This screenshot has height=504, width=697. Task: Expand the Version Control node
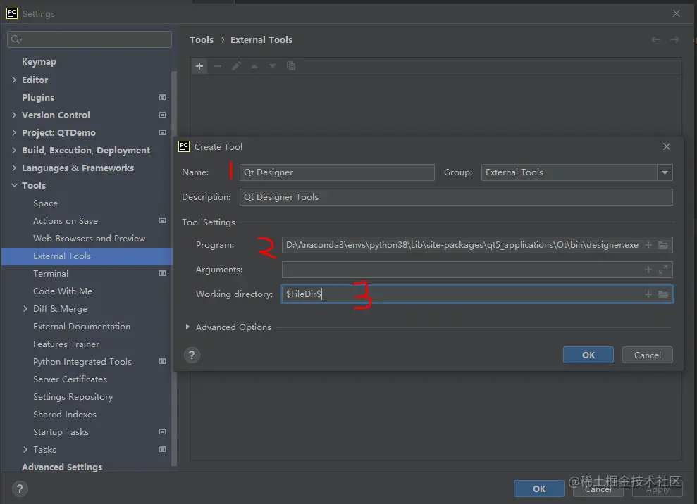(x=14, y=115)
